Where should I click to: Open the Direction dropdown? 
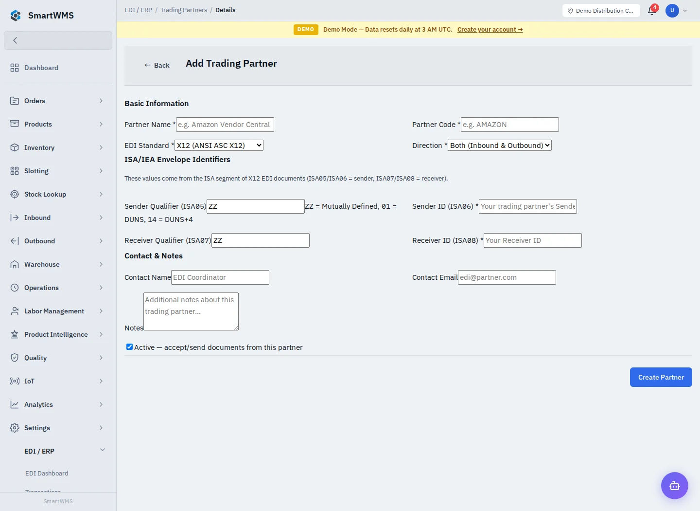coord(500,145)
